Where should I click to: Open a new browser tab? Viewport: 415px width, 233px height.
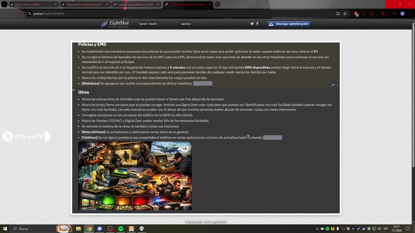(218, 5)
